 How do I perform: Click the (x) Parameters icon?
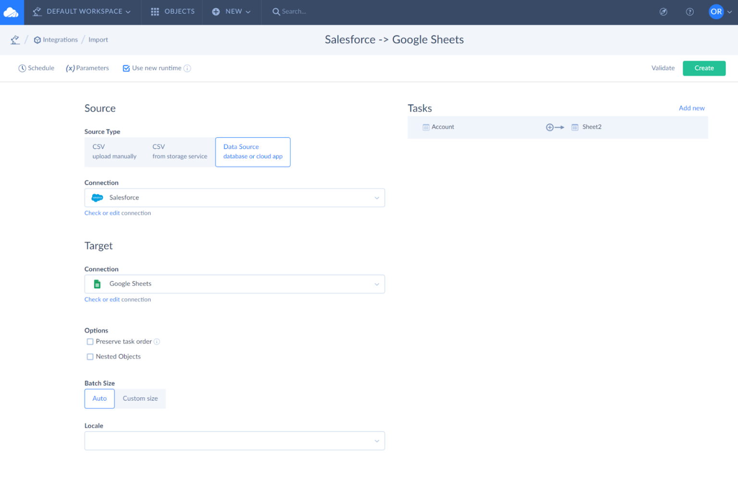pos(70,68)
